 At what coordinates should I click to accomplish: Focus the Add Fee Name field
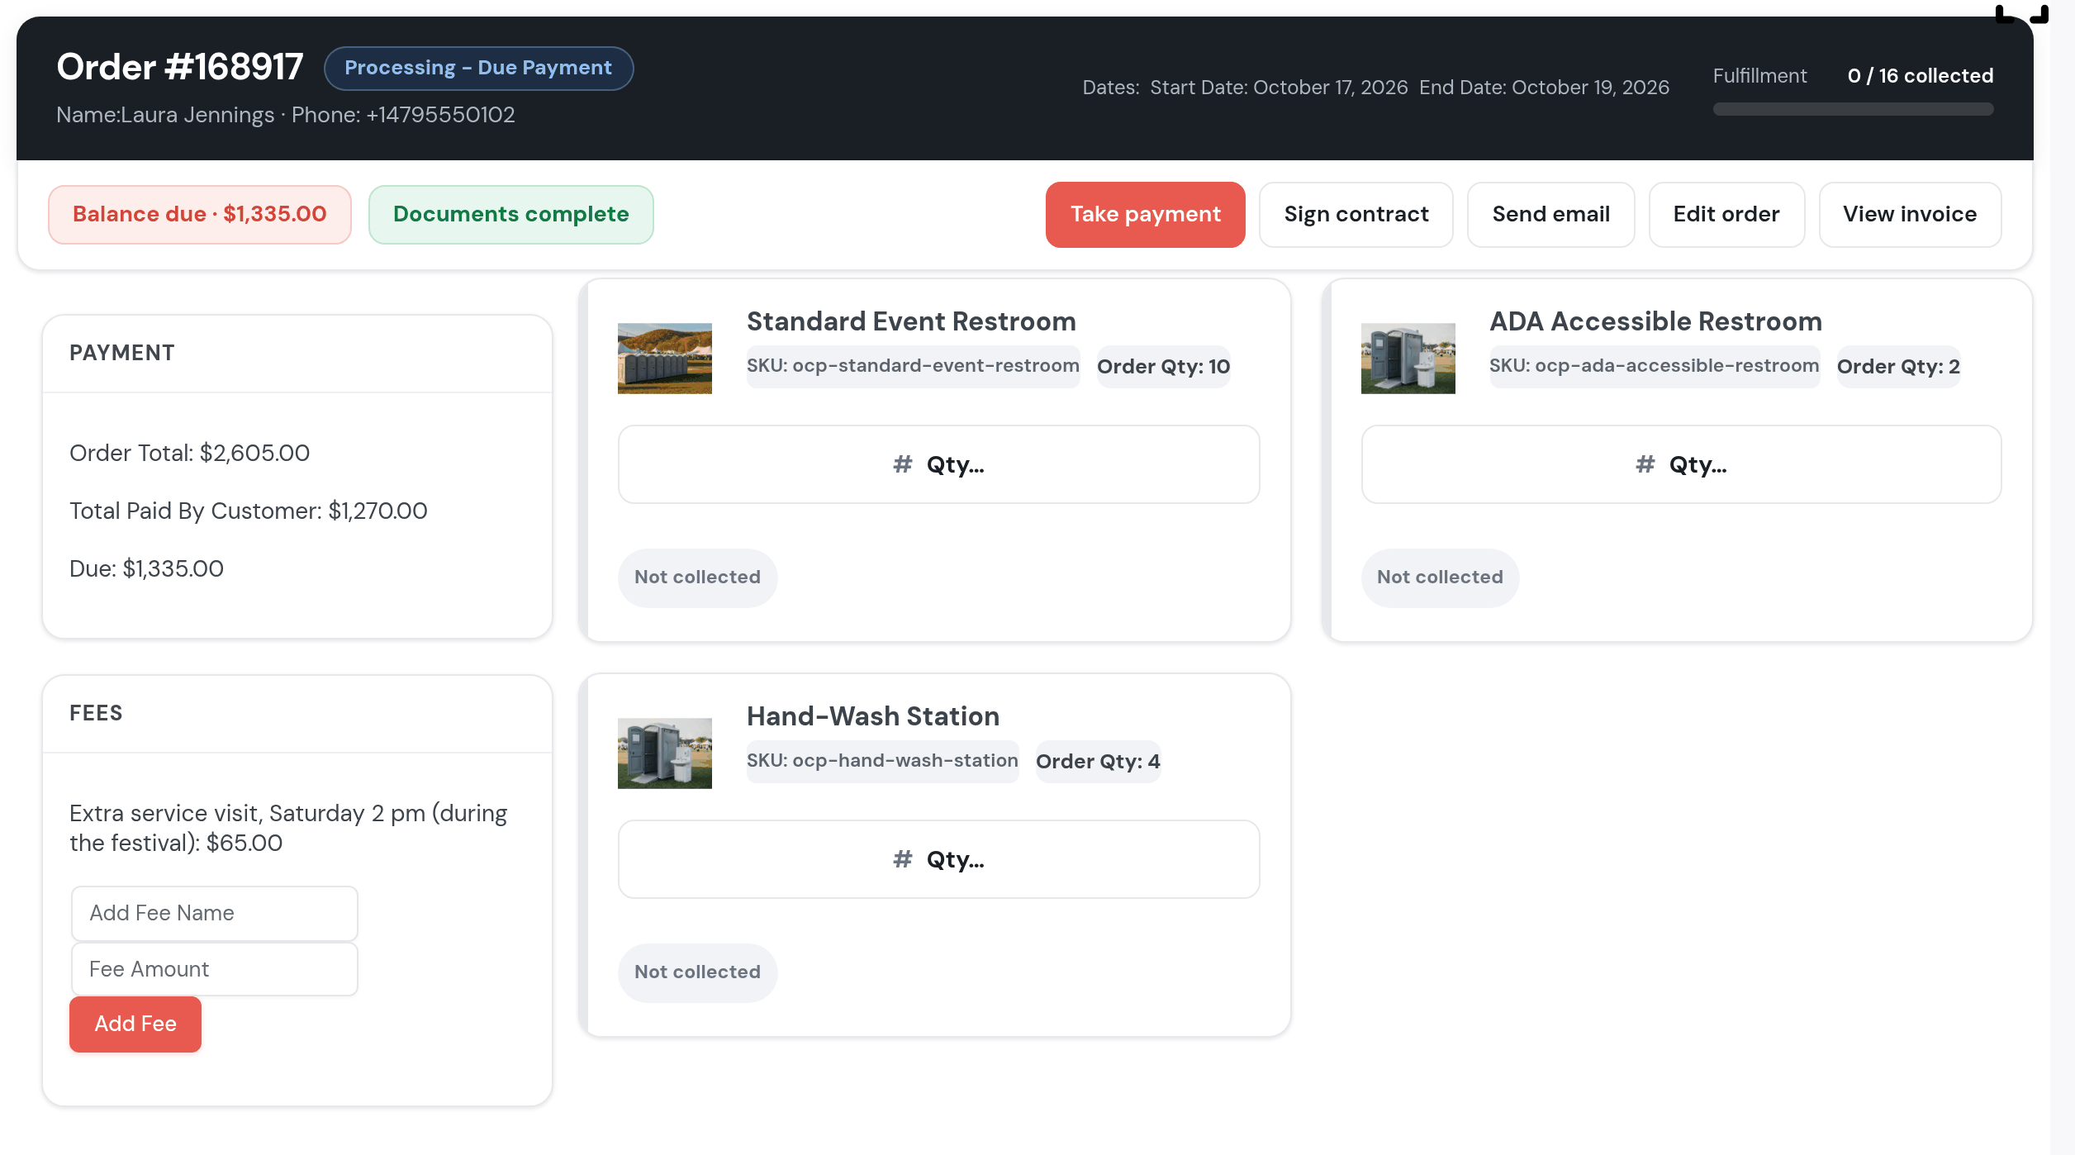tap(215, 913)
